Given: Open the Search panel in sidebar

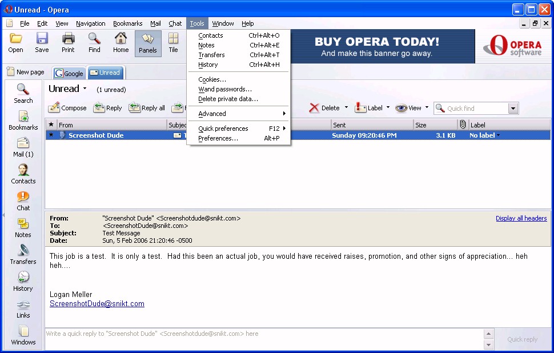Looking at the screenshot, I should pyautogui.click(x=23, y=94).
